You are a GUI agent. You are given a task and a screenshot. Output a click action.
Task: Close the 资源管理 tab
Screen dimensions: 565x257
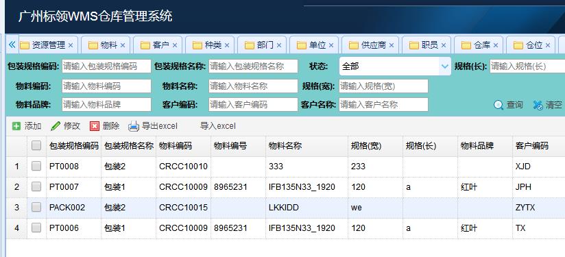point(71,45)
